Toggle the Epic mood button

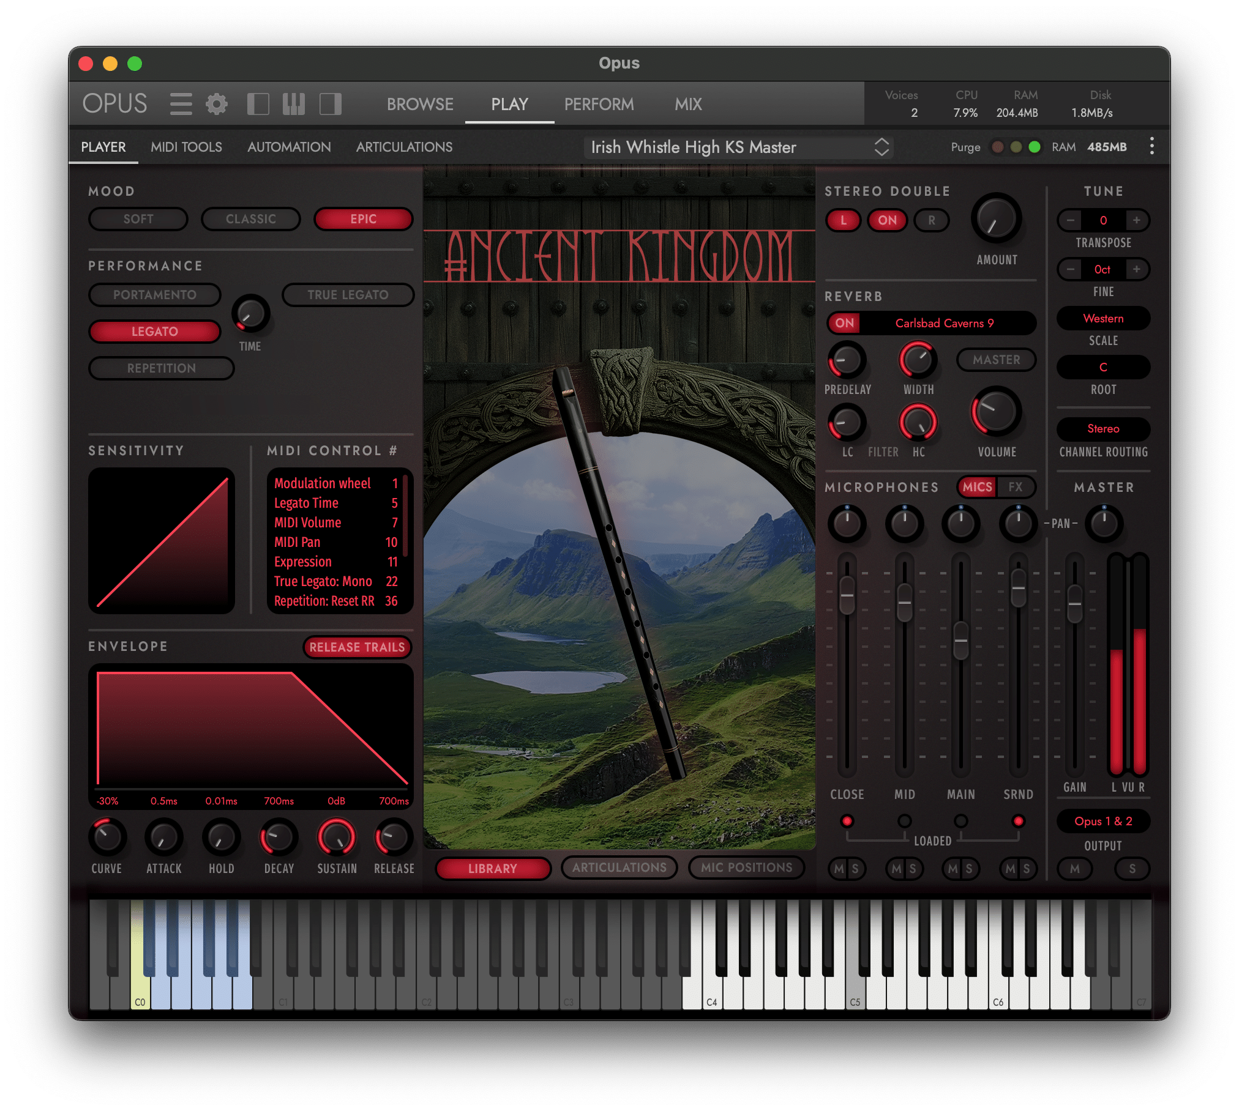(364, 219)
